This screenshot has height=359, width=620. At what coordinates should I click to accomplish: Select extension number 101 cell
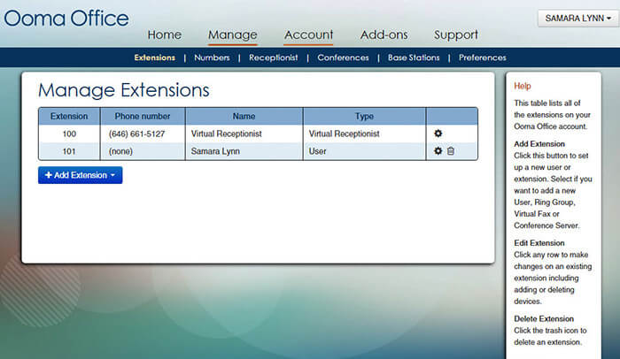[69, 151]
